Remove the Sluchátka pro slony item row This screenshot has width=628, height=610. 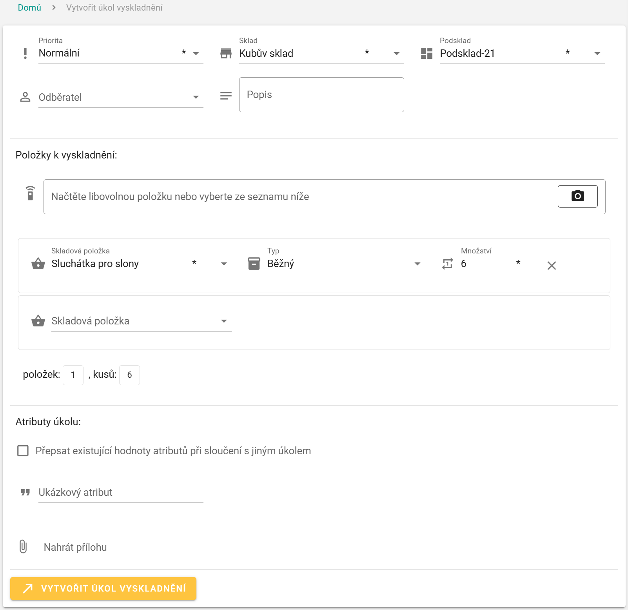551,266
